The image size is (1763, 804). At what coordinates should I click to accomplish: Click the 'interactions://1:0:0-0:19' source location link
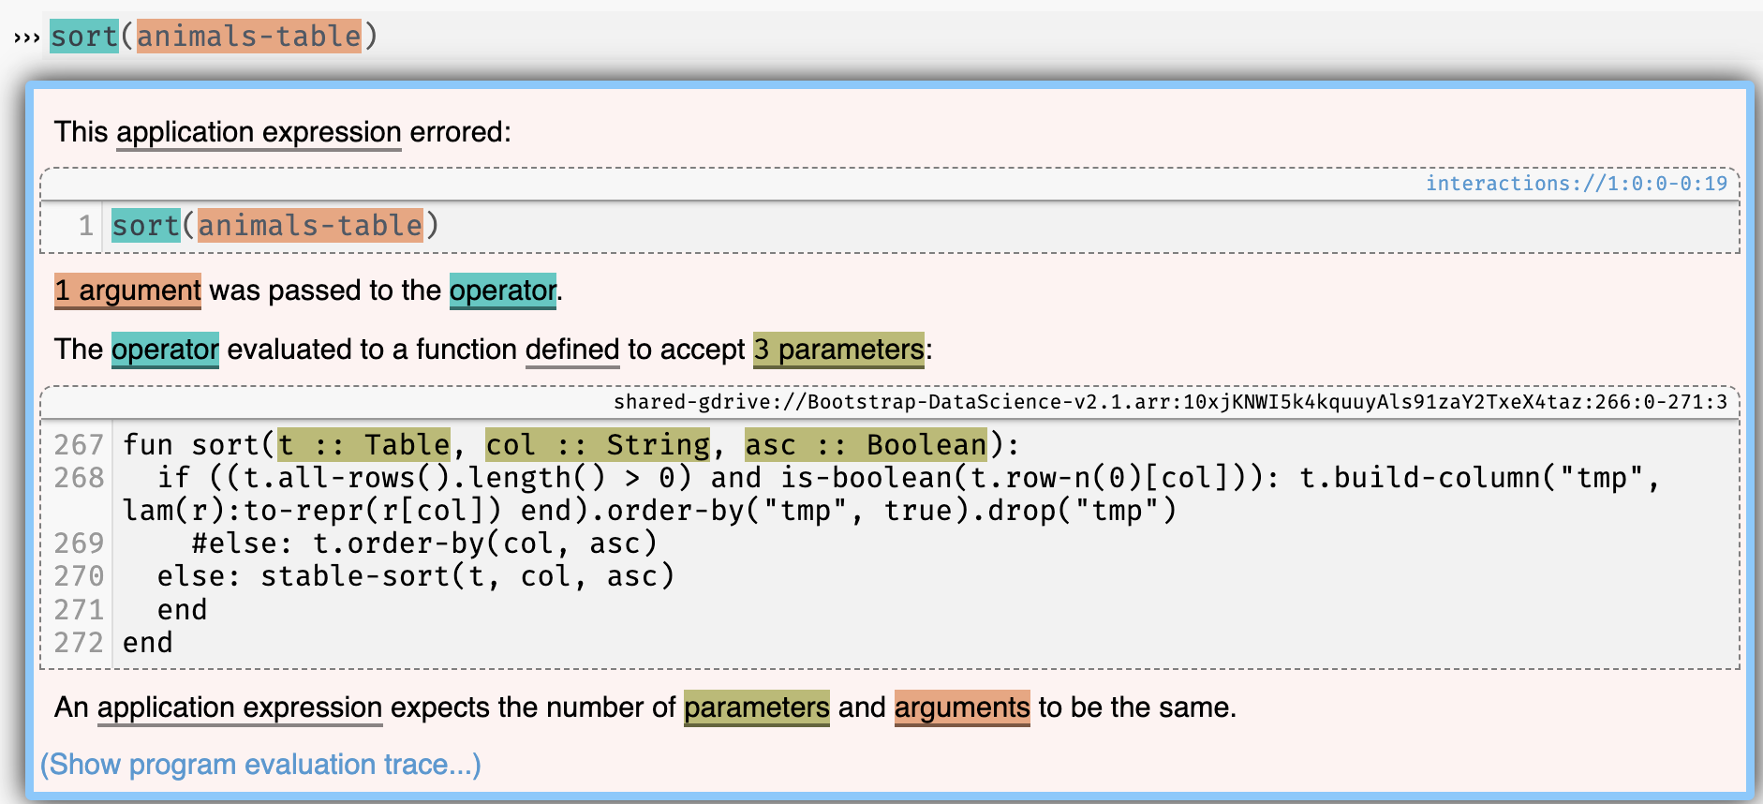[x=1577, y=183]
